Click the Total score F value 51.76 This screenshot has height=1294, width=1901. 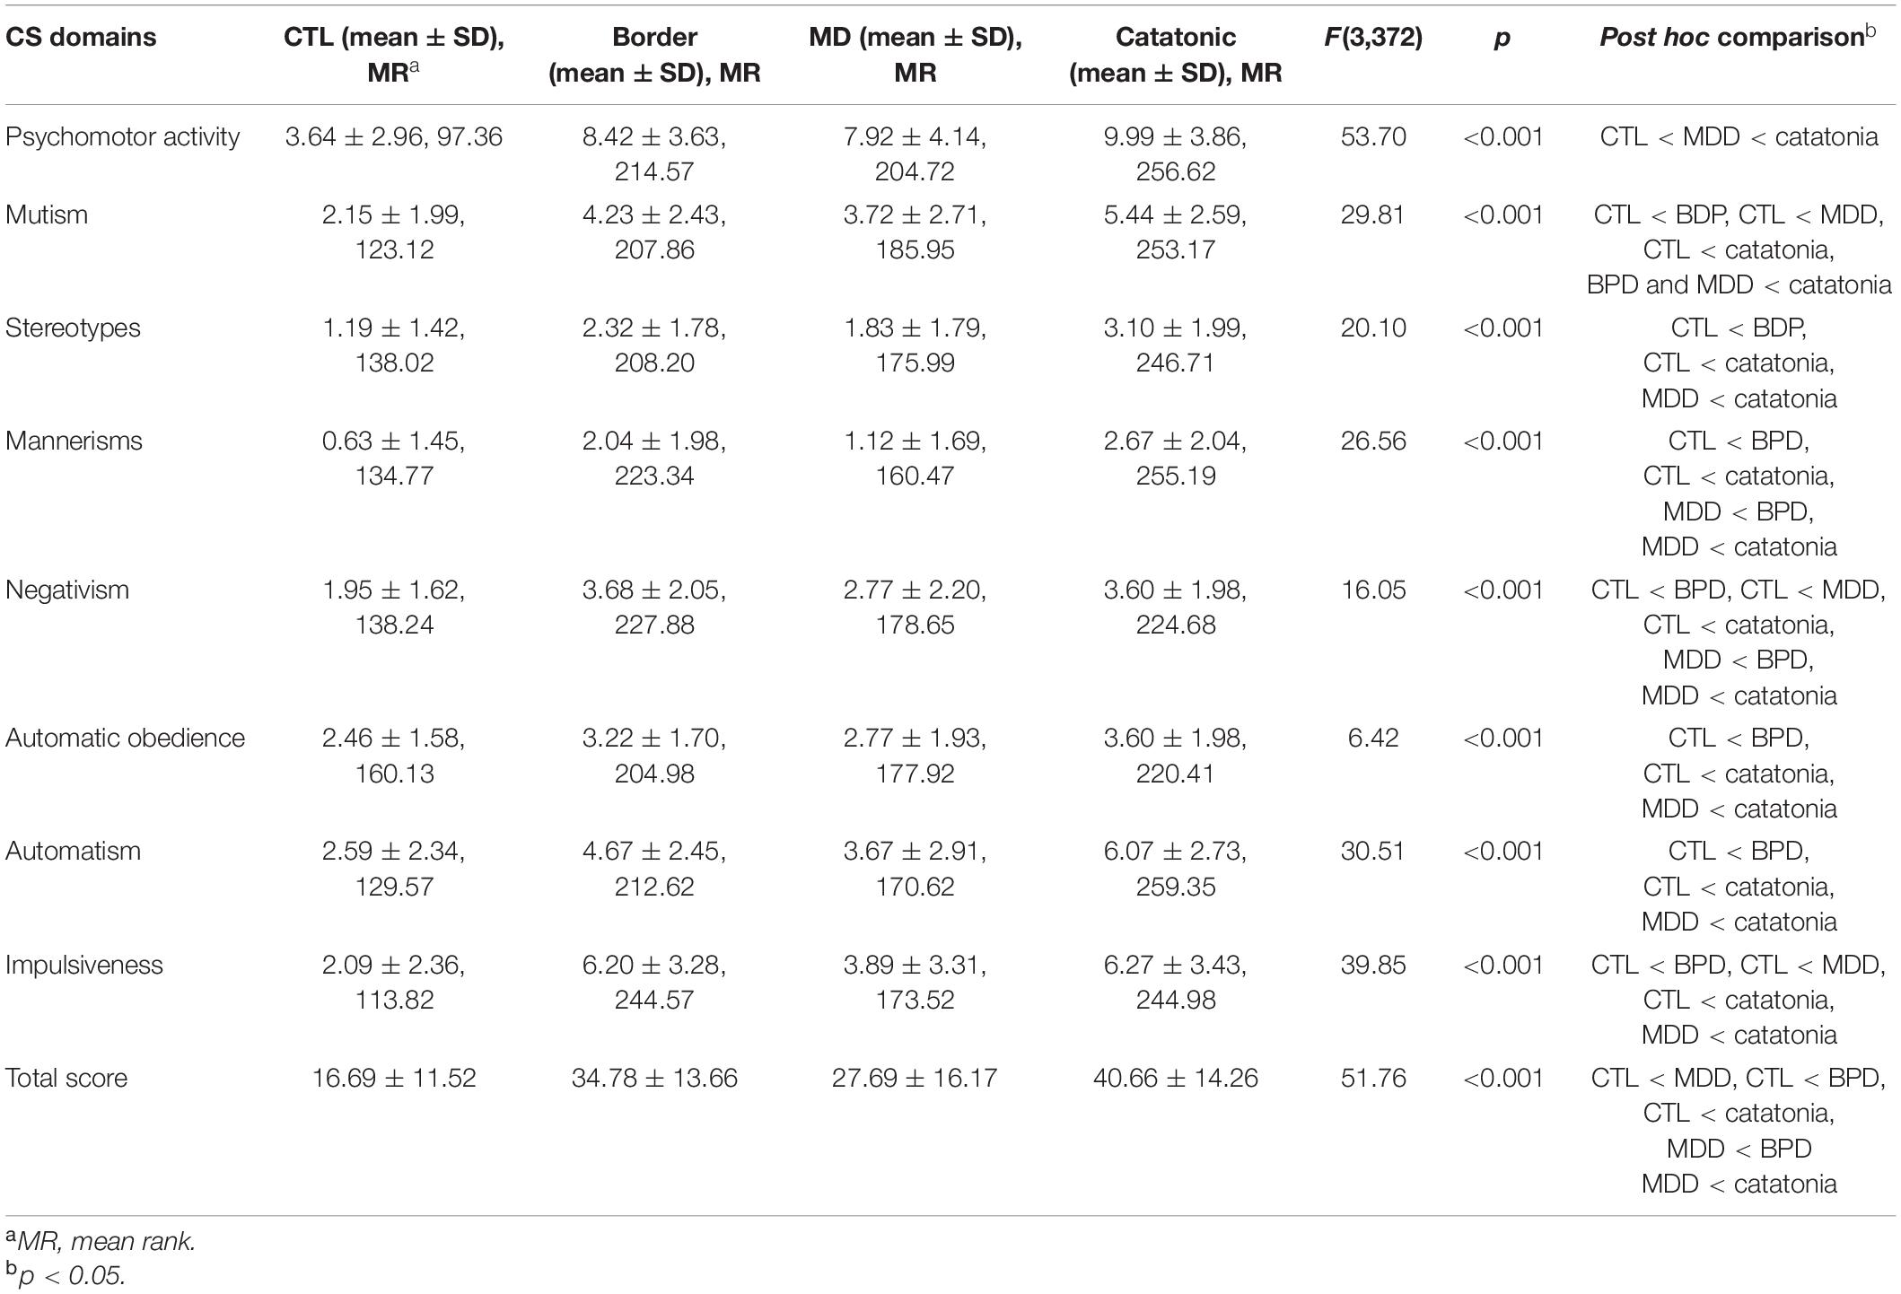1373,1079
